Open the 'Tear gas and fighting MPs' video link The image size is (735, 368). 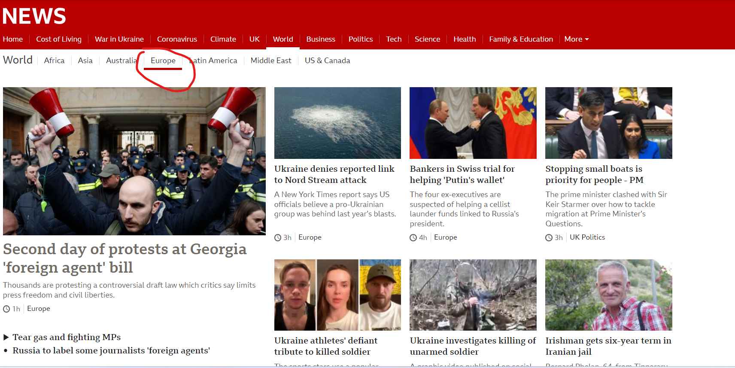pos(67,337)
